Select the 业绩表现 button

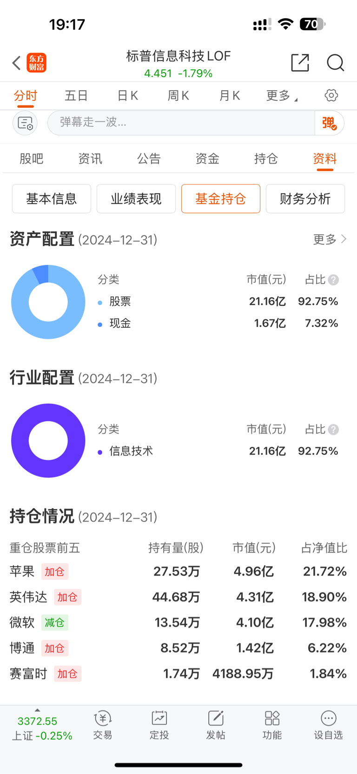click(136, 199)
